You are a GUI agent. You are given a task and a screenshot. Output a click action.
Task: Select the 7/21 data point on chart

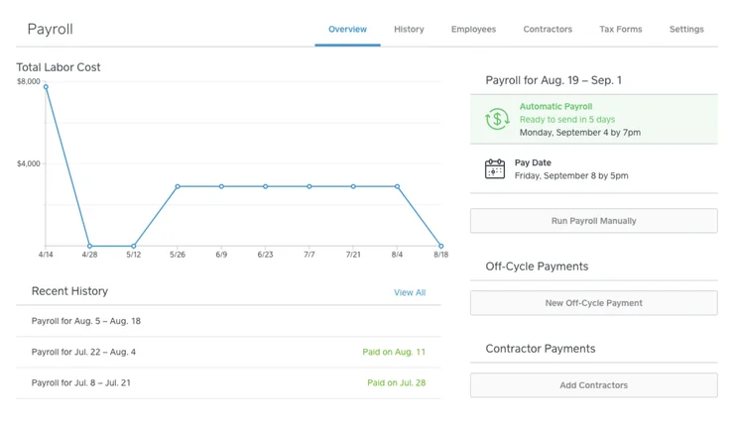click(353, 186)
